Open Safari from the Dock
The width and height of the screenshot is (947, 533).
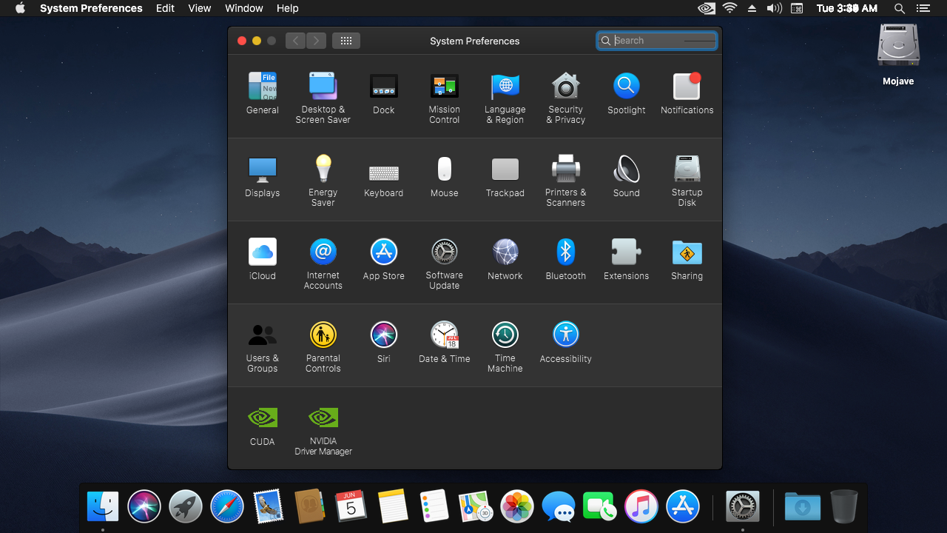click(227, 507)
